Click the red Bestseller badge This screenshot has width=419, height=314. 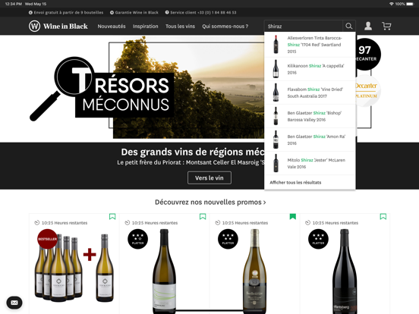47,239
